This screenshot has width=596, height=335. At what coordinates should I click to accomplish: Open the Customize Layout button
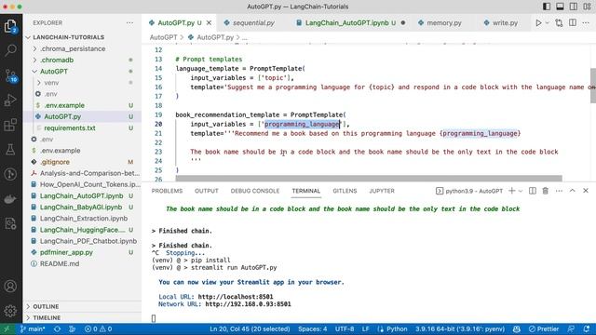[x=586, y=7]
